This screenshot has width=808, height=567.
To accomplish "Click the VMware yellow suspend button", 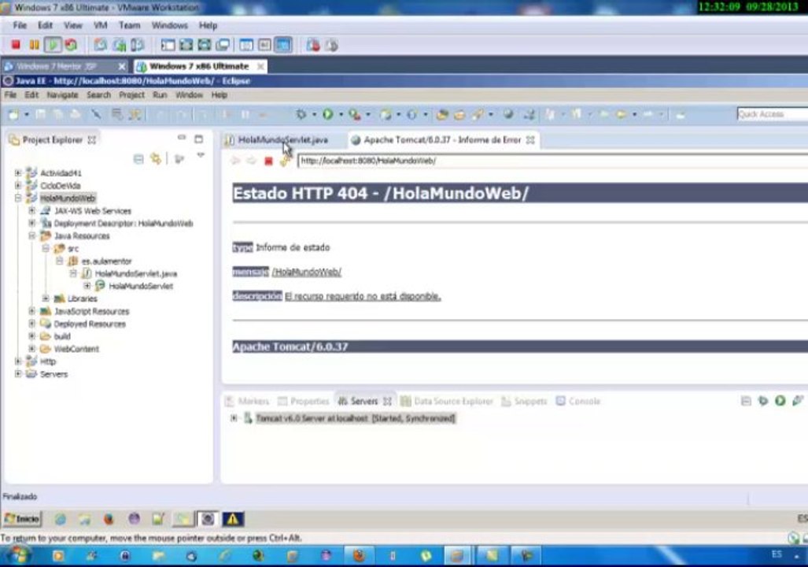I will (x=34, y=45).
